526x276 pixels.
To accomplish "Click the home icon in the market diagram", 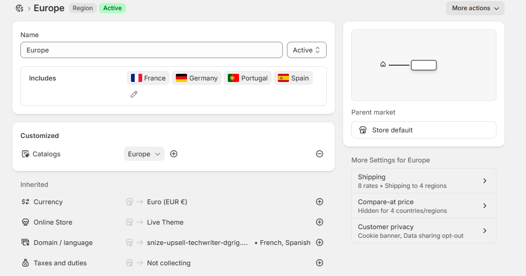I will pyautogui.click(x=383, y=65).
